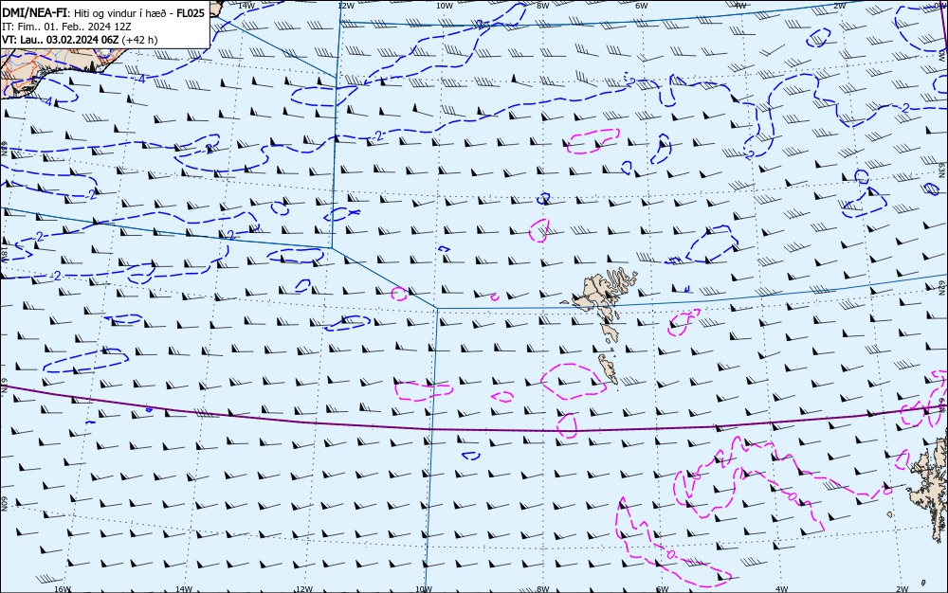Click the small southern Faroe island Suðuroy
The height and width of the screenshot is (593, 948).
(609, 368)
